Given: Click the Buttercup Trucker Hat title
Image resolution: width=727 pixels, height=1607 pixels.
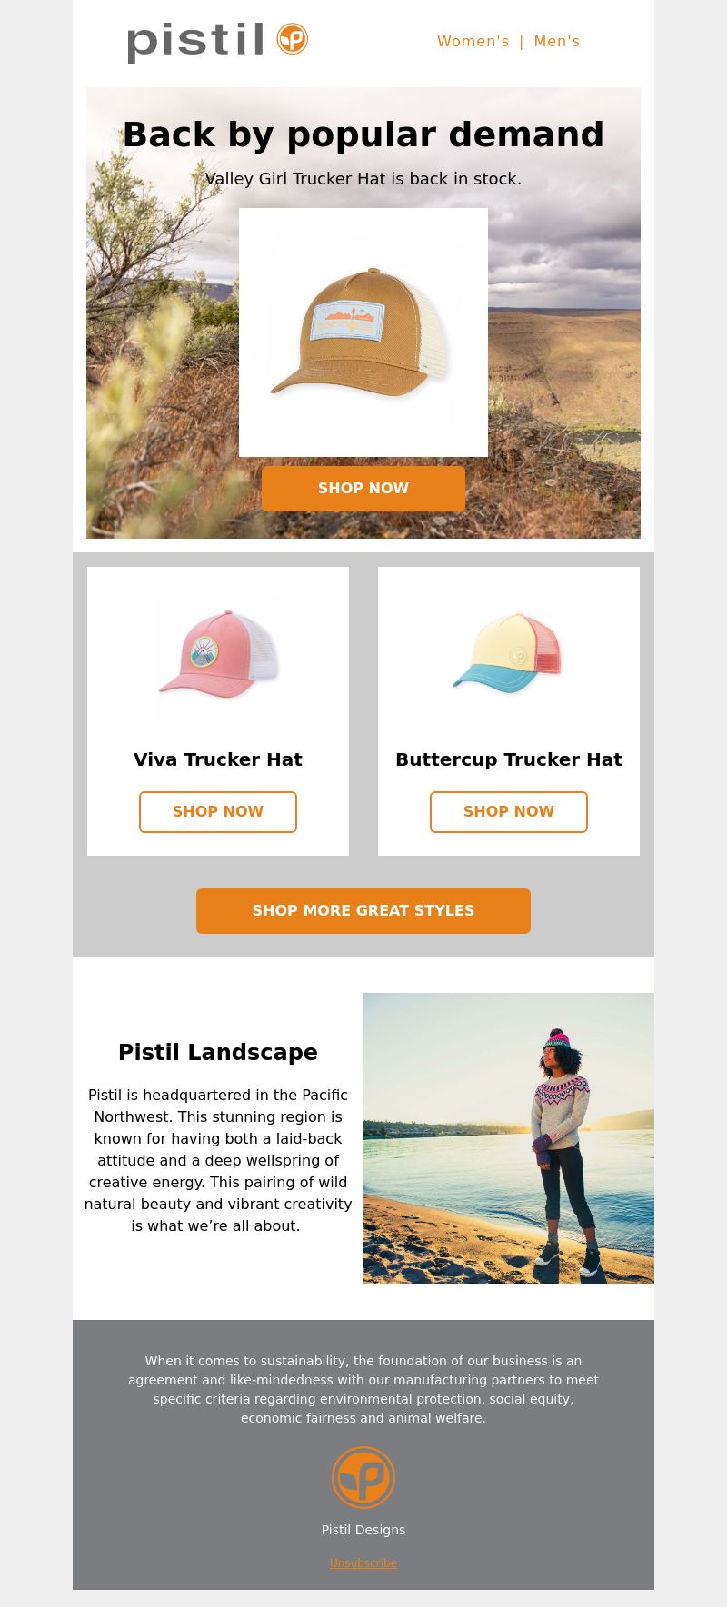Looking at the screenshot, I should tap(509, 759).
